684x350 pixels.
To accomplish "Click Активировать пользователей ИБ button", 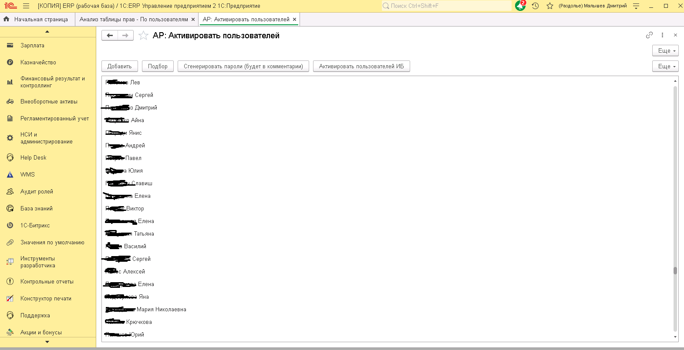I will tap(361, 66).
